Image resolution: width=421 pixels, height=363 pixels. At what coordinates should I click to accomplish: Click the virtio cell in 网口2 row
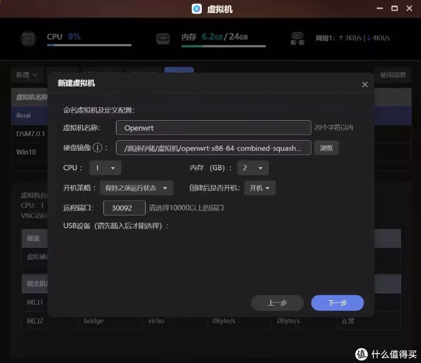click(156, 321)
